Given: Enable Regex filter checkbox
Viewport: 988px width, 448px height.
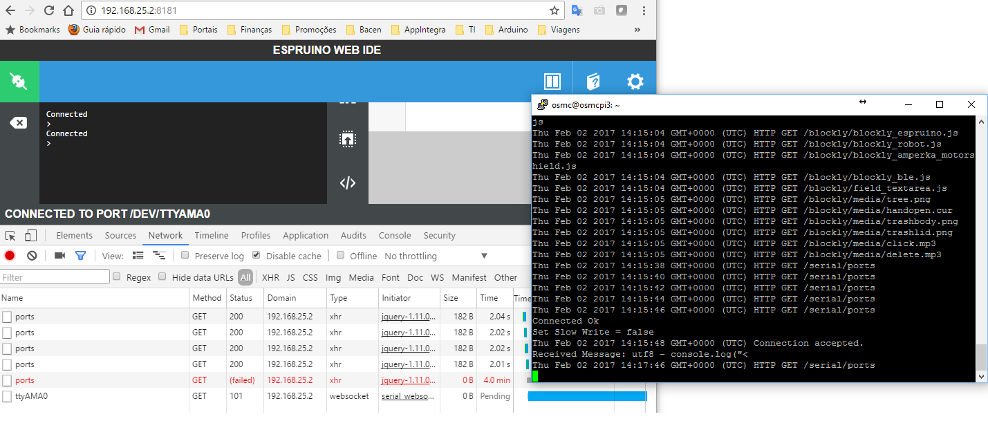Looking at the screenshot, I should 117,277.
